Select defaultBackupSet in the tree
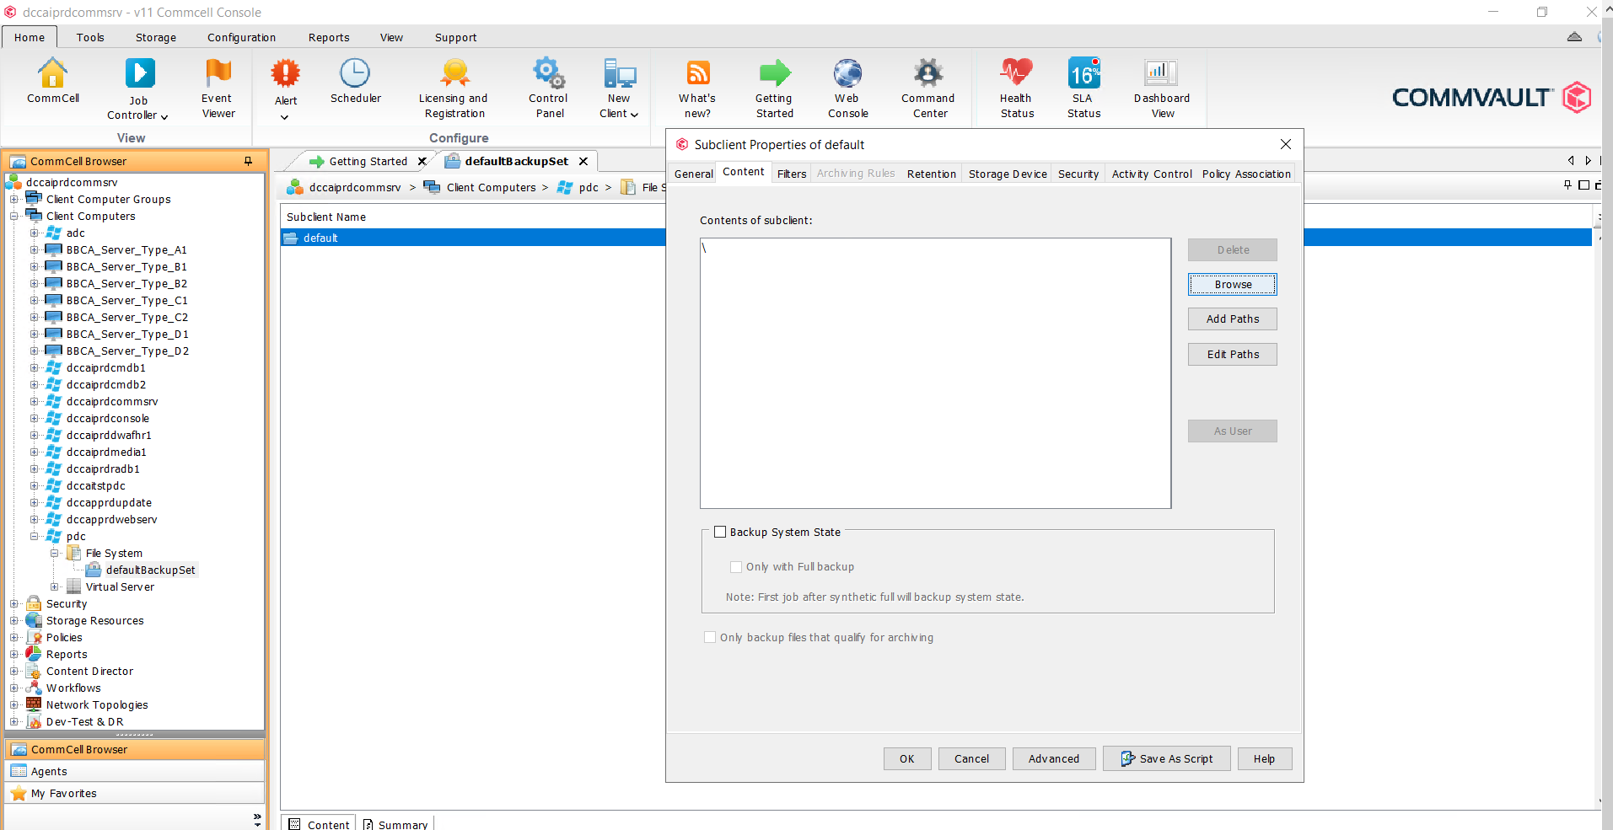Viewport: 1613px width, 830px height. pyautogui.click(x=150, y=570)
